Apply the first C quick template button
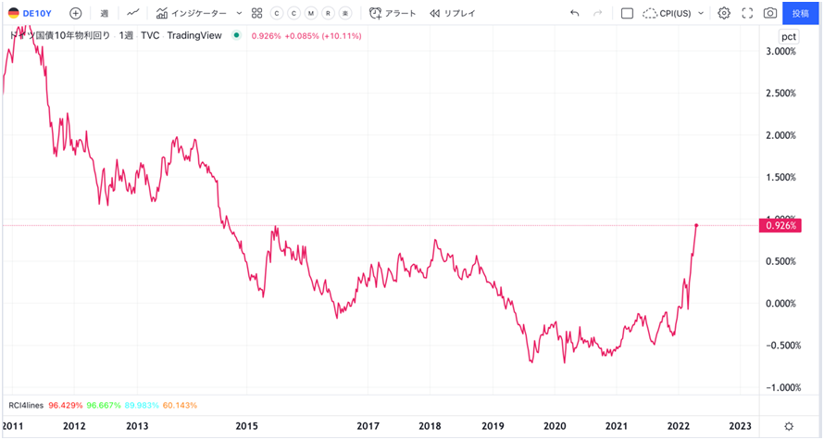Viewport: 824px width, 440px height. (277, 13)
